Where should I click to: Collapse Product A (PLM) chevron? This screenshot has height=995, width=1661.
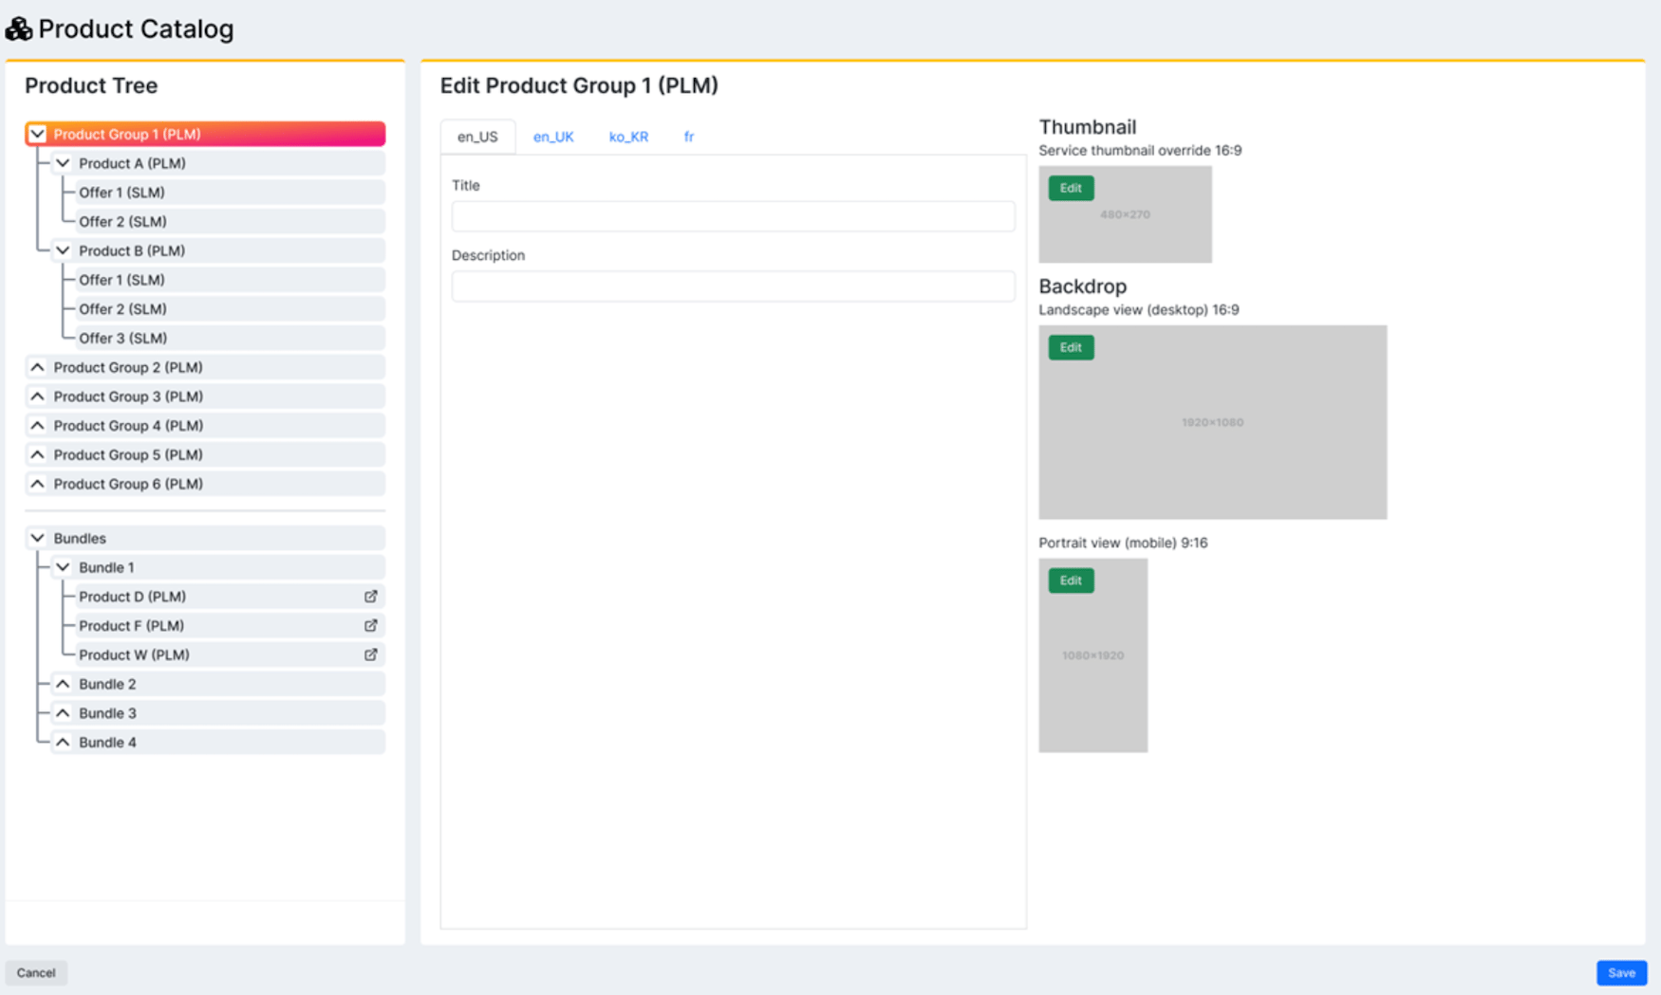(x=63, y=163)
